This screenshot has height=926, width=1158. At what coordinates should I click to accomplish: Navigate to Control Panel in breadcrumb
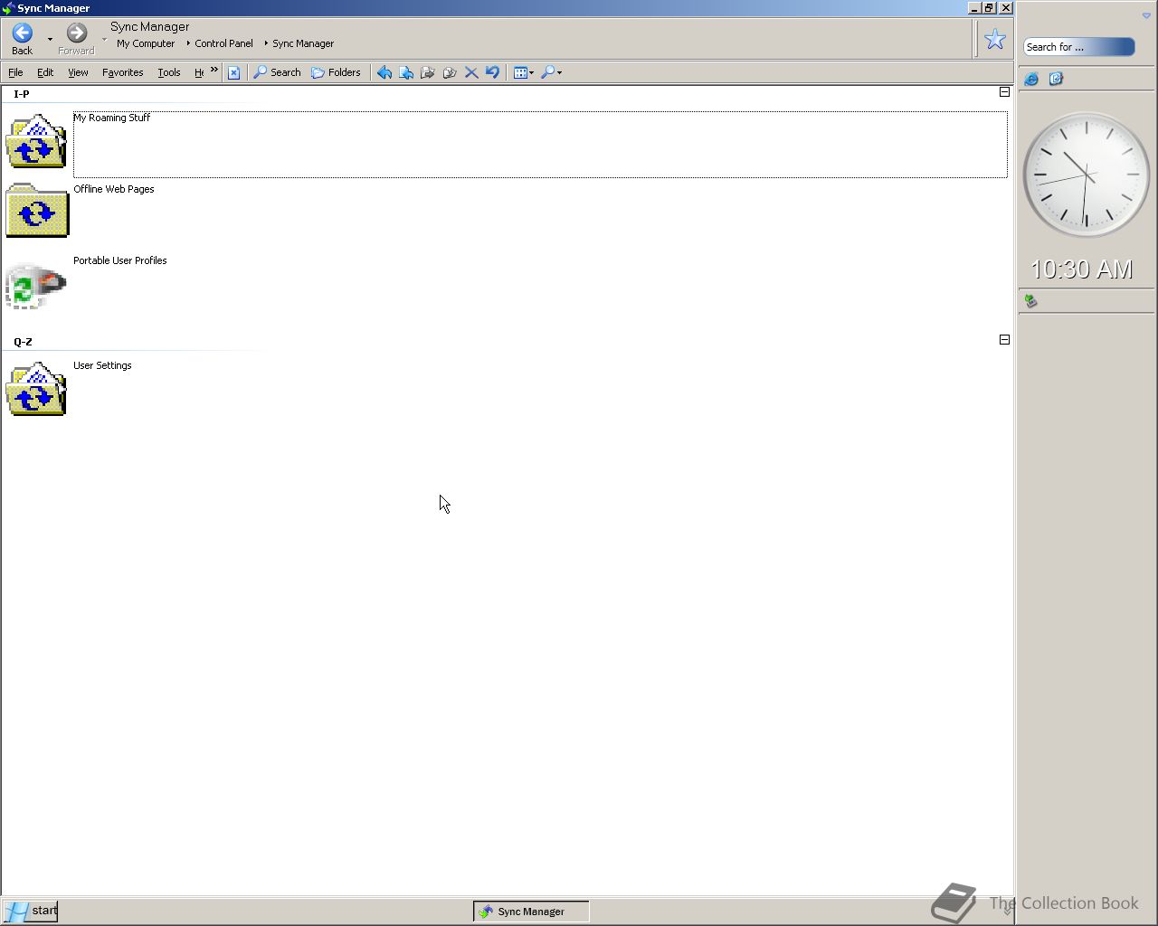(x=223, y=43)
